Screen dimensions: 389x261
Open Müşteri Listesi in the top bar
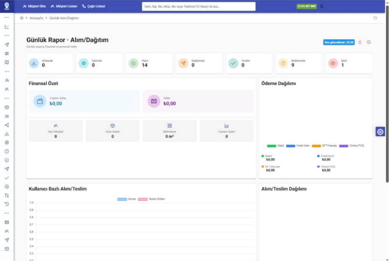coord(64,6)
